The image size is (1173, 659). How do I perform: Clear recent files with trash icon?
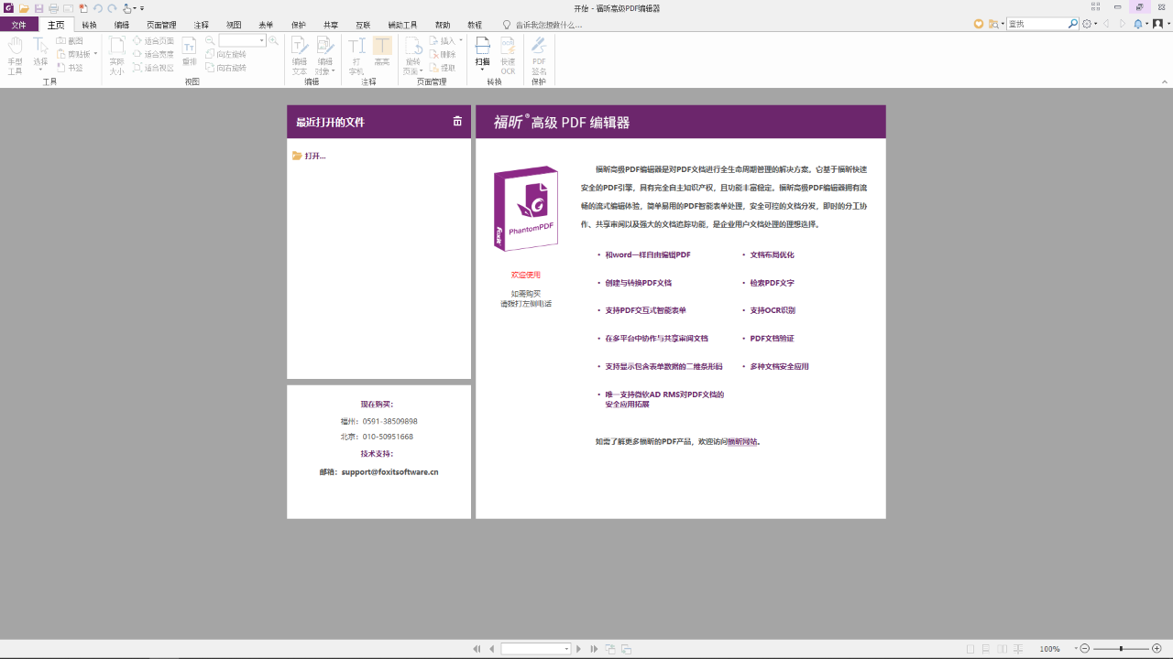coord(457,121)
